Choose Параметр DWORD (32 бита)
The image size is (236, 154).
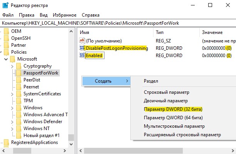173,109
